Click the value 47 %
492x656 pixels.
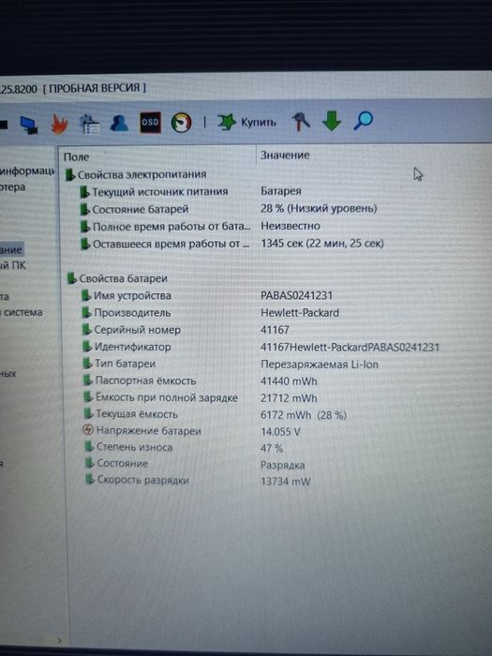click(x=272, y=448)
